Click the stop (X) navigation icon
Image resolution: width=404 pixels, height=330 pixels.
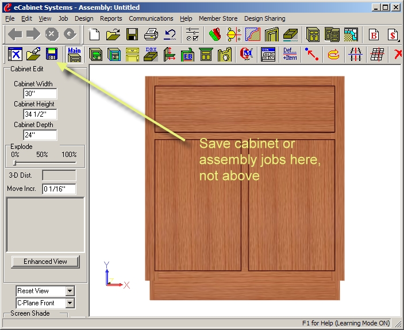click(52, 34)
